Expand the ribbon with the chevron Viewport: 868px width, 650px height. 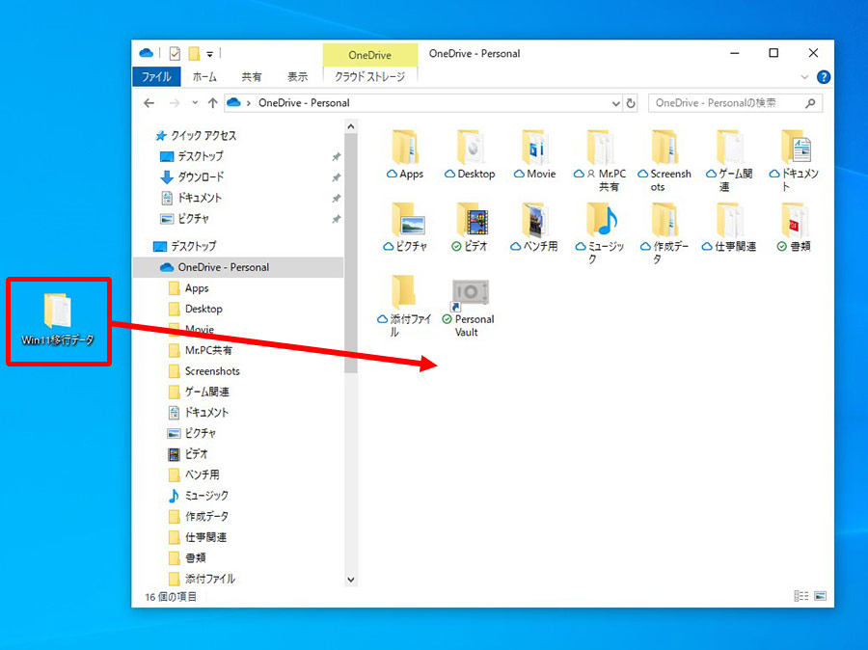(804, 77)
